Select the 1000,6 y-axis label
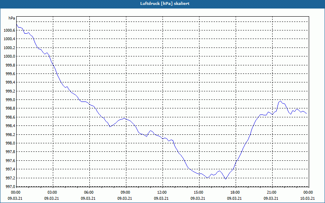 click(x=9, y=30)
